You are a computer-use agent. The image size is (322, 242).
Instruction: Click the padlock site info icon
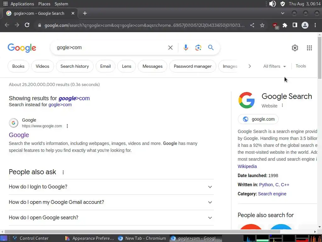coord(40,25)
